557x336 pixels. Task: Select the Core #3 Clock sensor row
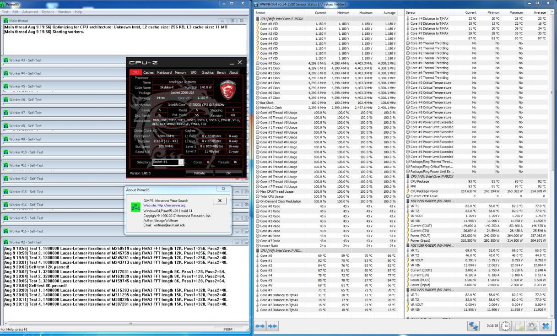pyautogui.click(x=326, y=78)
